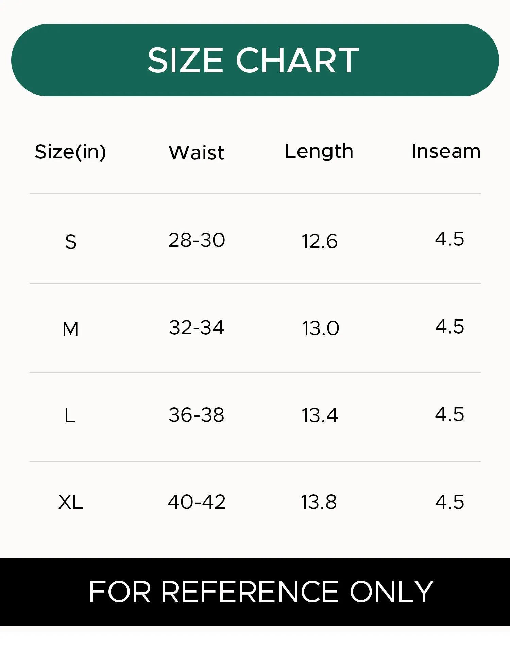
Task: Click the 40-42 waist value
Action: tap(197, 502)
